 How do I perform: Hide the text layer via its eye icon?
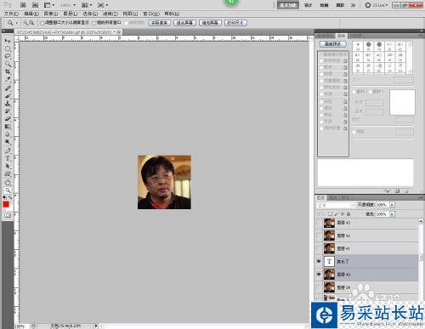tap(319, 261)
